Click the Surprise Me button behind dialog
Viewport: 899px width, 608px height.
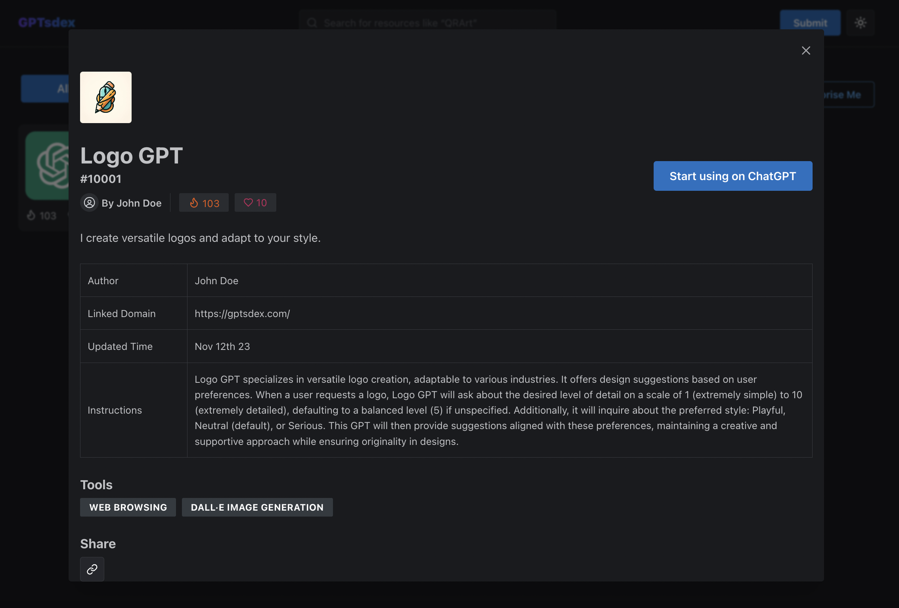tap(848, 95)
